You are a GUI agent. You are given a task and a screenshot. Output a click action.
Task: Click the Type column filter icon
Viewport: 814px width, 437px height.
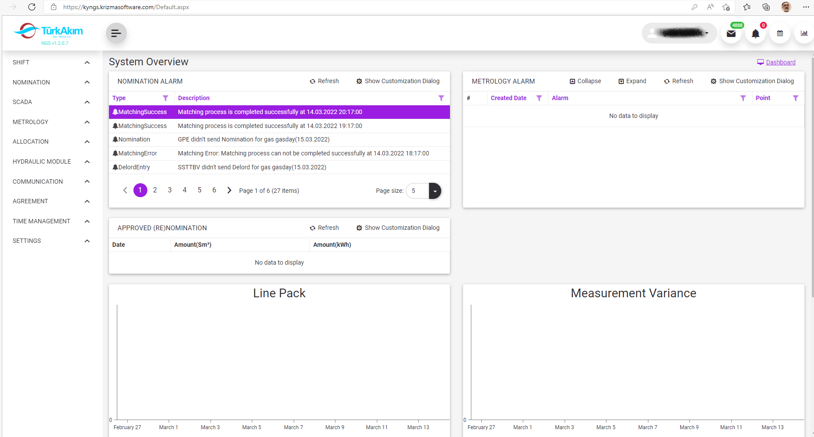(x=165, y=98)
